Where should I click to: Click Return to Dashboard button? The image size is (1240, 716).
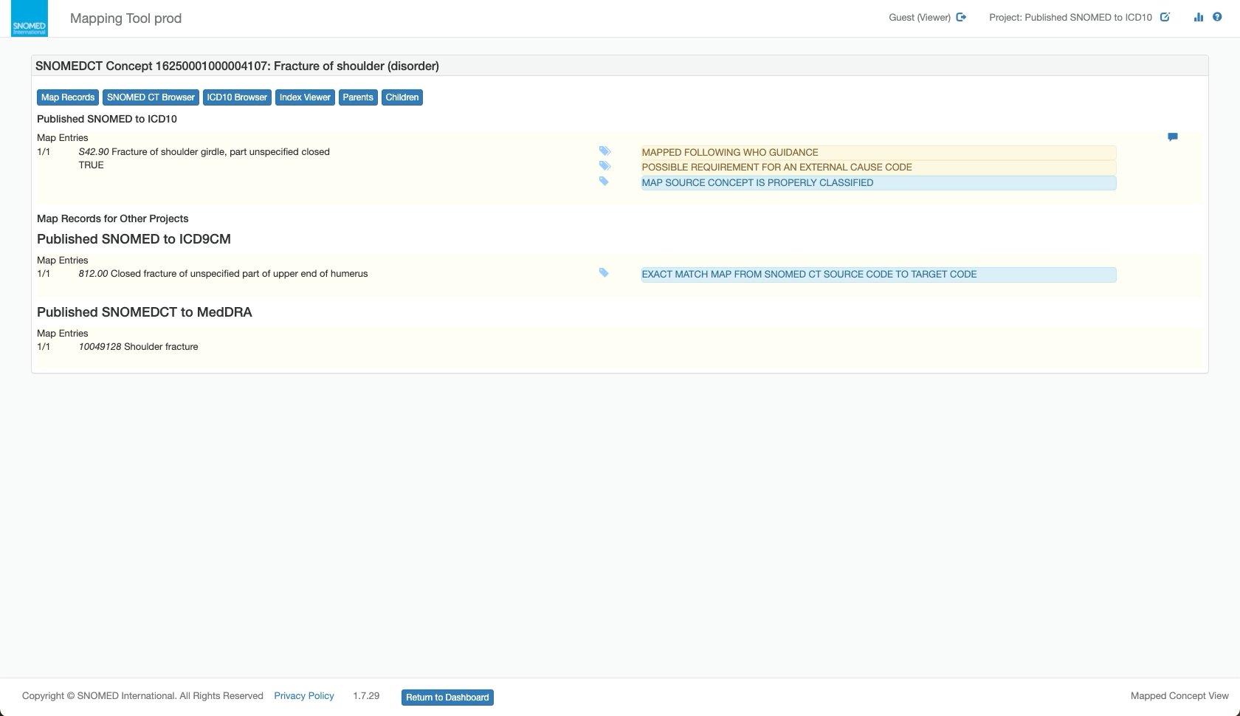[x=447, y=698]
